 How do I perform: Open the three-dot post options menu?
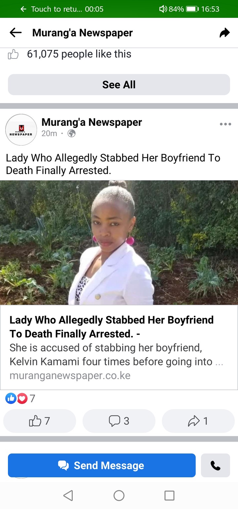tap(225, 124)
